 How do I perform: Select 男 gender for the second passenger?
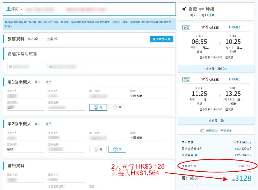click(98, 149)
